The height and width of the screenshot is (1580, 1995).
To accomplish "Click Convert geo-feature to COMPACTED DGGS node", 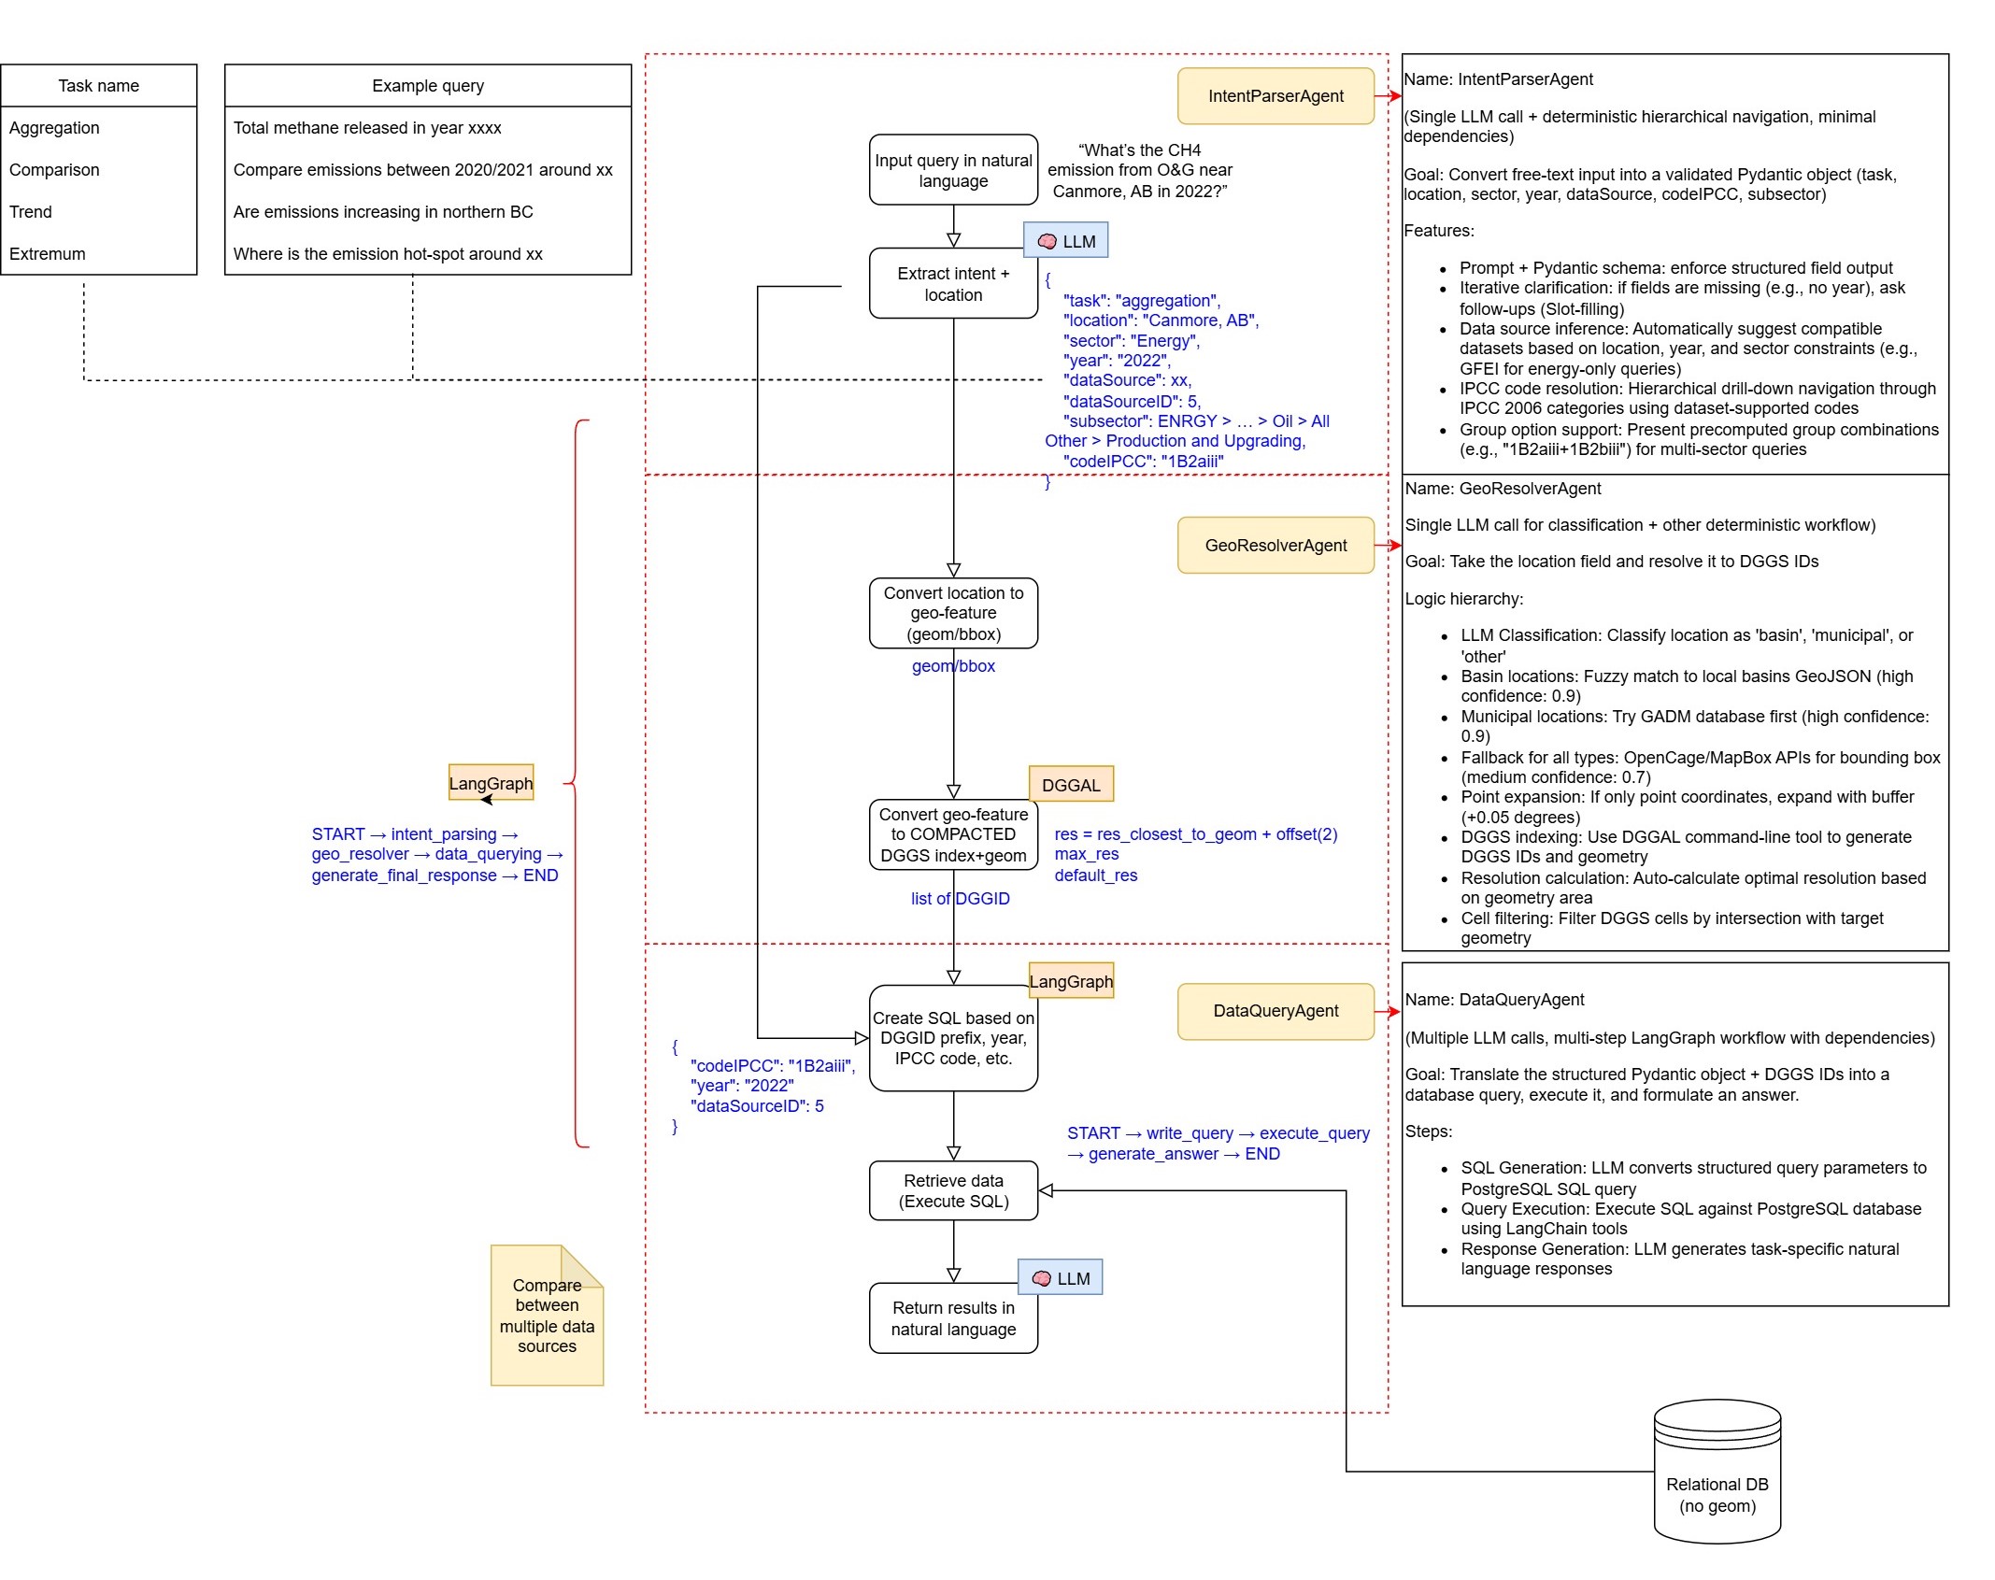I will pyautogui.click(x=953, y=834).
